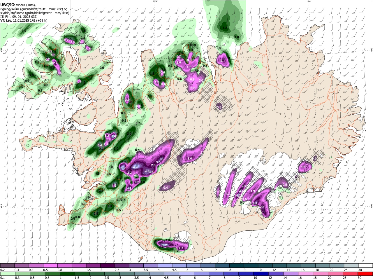Select the darkest purple 2–2.5 swatch in upper scale
The width and height of the screenshot is (373, 280).
click(108, 265)
